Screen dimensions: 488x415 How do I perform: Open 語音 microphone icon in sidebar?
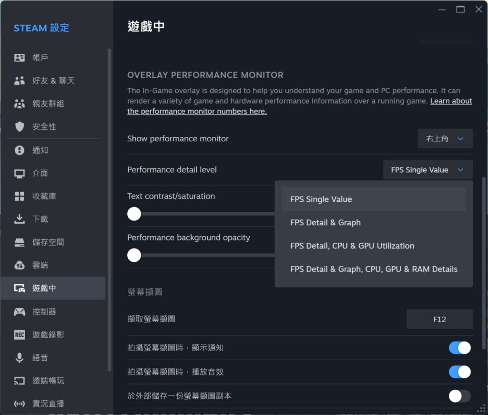(x=20, y=358)
